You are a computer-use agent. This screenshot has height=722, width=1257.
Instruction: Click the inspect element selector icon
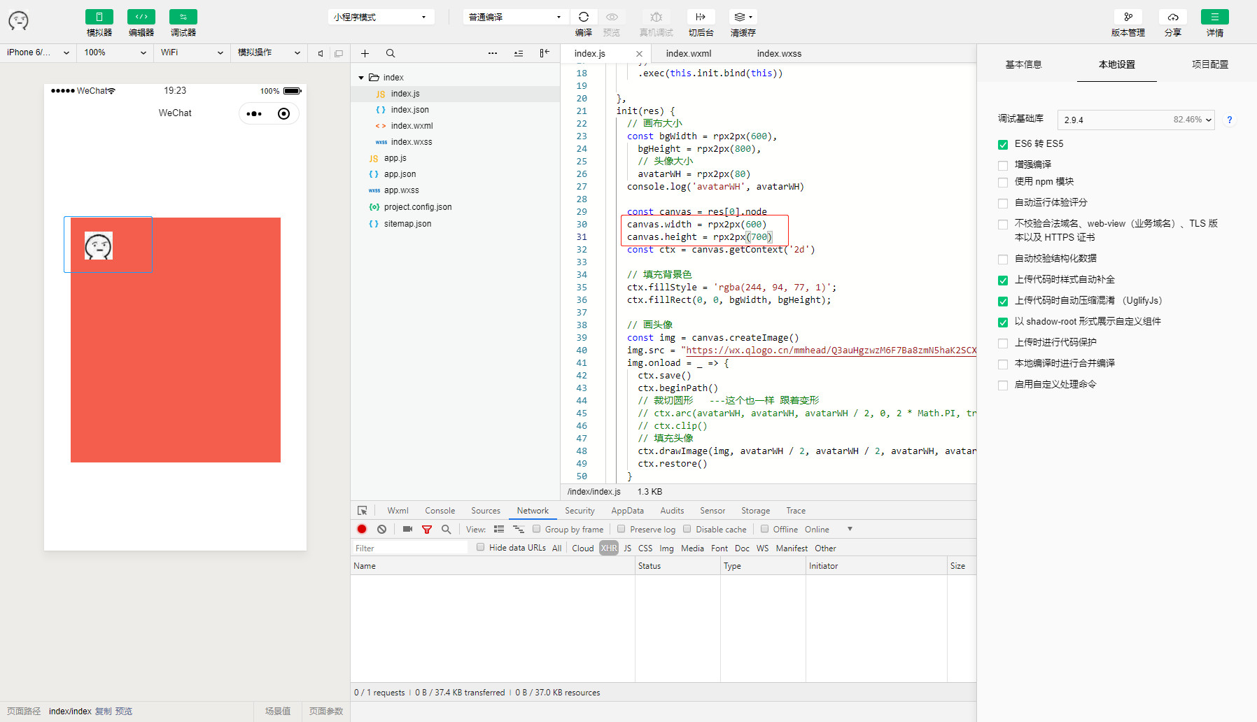[362, 511]
